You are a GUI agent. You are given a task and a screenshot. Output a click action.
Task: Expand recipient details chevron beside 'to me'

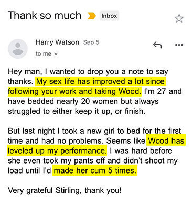point(56,54)
